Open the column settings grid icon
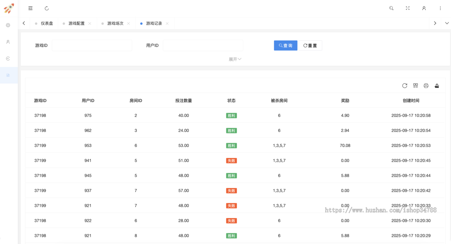 point(415,86)
